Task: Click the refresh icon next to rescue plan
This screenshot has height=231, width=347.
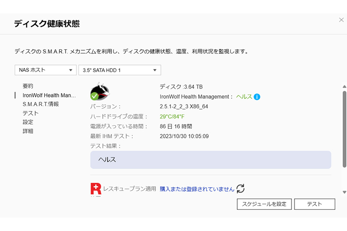Action: pyautogui.click(x=240, y=189)
